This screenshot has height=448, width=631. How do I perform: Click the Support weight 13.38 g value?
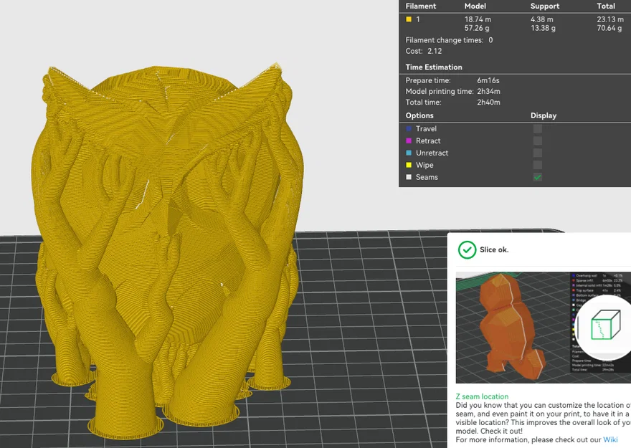pyautogui.click(x=543, y=28)
